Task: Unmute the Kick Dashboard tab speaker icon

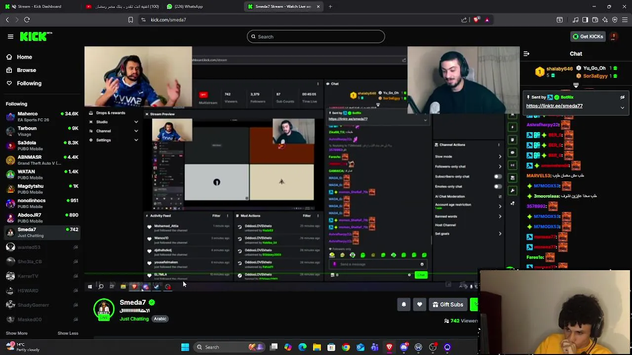Action: [x=13, y=6]
